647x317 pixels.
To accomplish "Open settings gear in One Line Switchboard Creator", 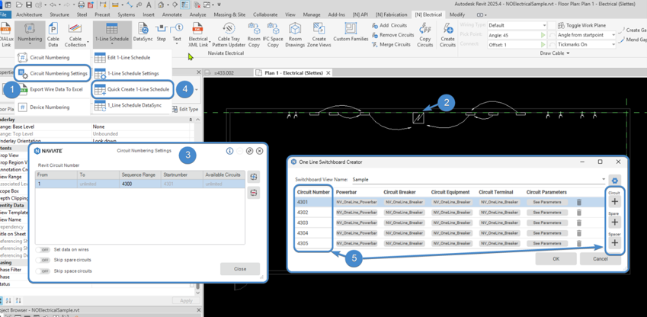I will coord(615,181).
